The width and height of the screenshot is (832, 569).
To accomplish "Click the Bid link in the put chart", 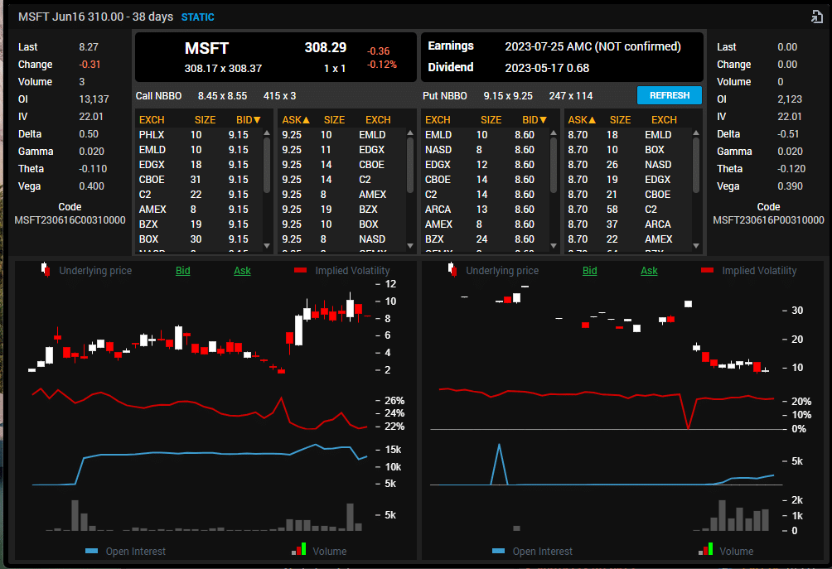I will point(589,271).
